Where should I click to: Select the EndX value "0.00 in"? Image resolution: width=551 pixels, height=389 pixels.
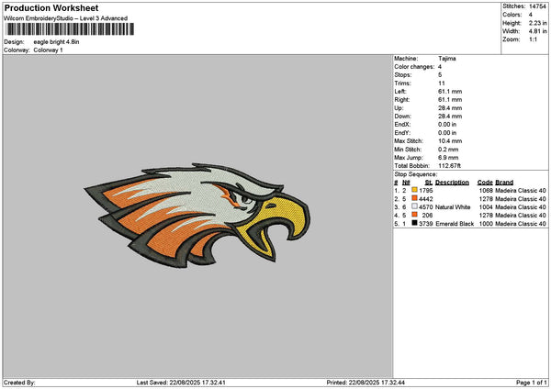(447, 124)
